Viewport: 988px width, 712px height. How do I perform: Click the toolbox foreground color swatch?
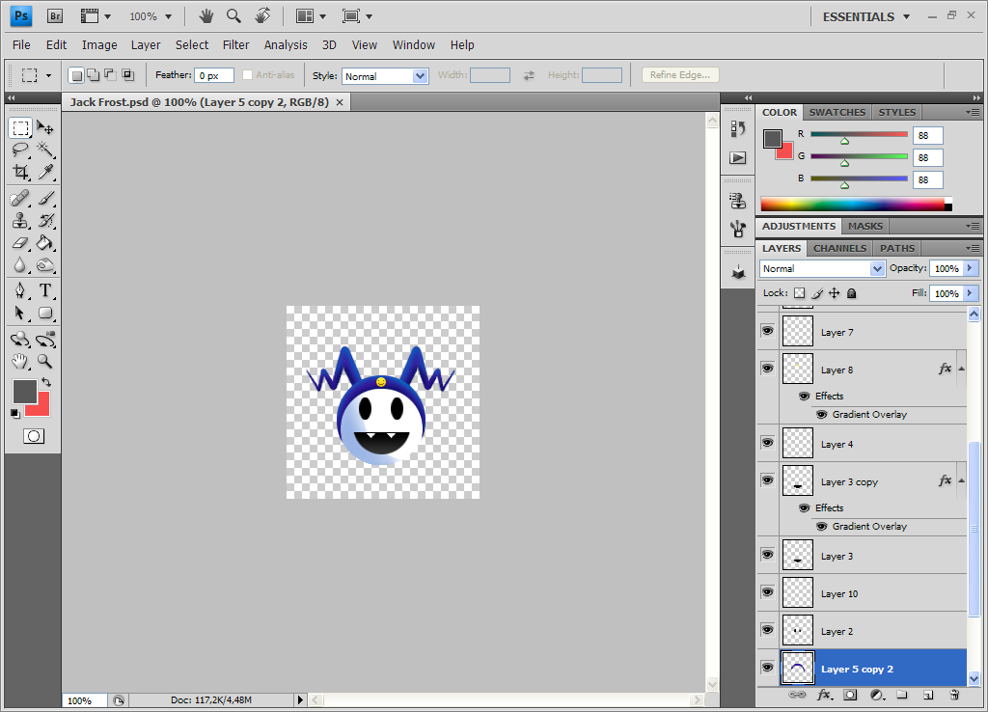pyautogui.click(x=24, y=392)
